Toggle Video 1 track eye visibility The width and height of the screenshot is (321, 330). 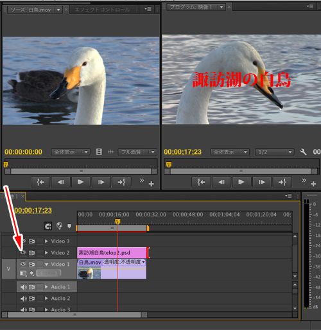tap(23, 264)
